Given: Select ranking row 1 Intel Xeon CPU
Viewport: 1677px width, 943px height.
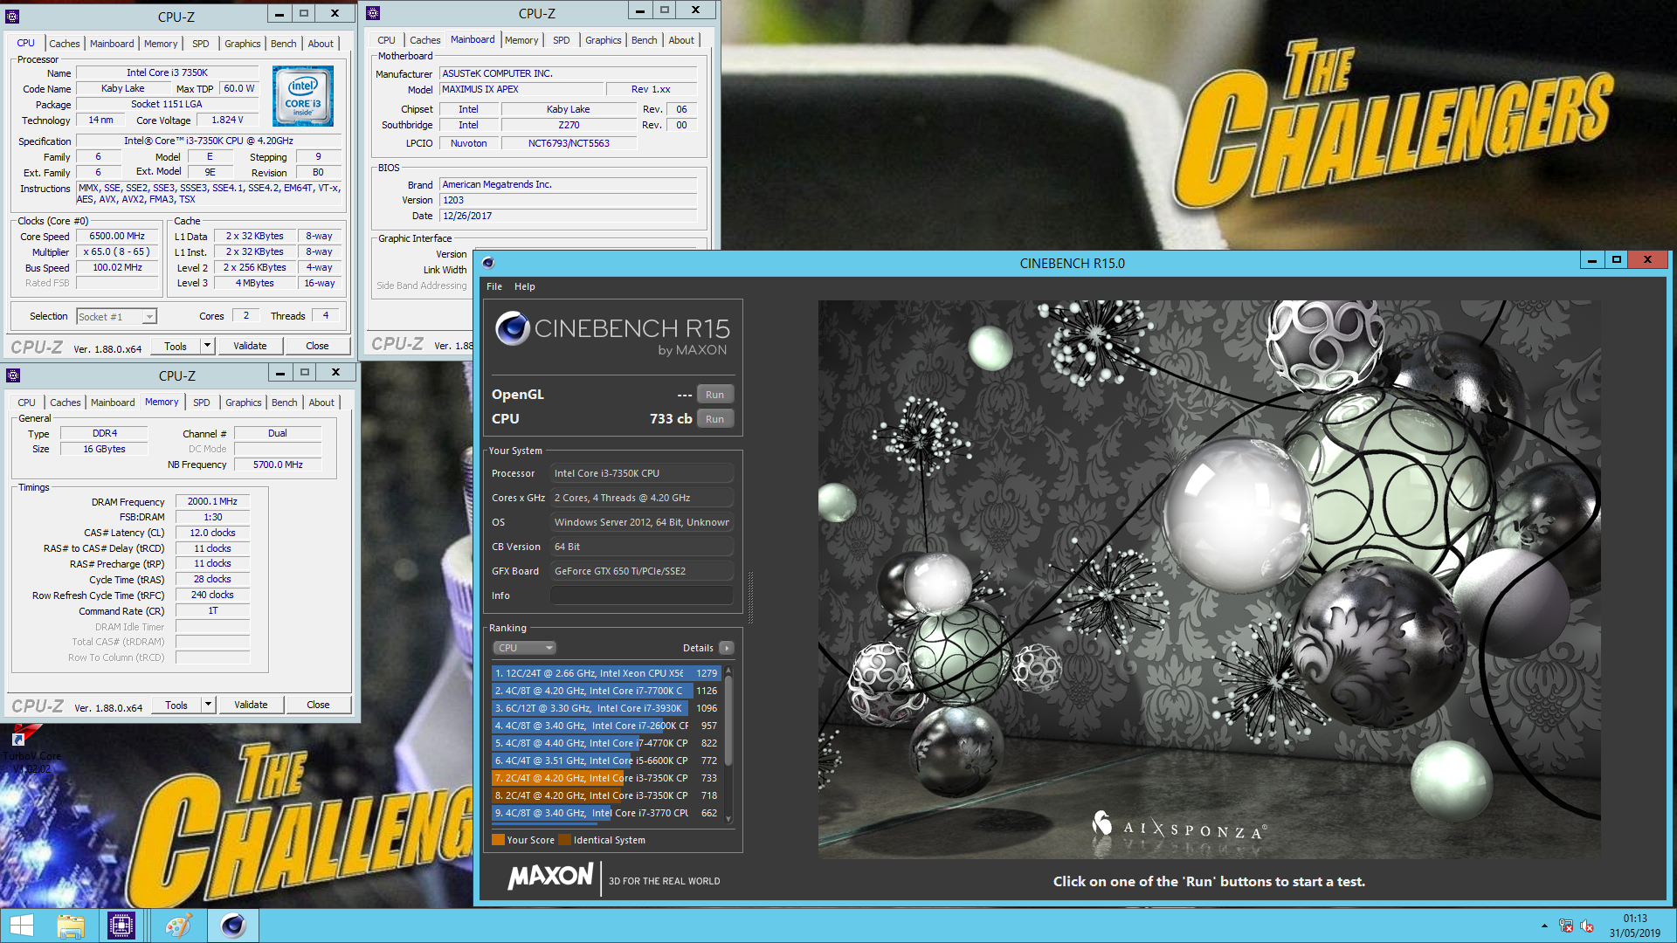Looking at the screenshot, I should (606, 673).
